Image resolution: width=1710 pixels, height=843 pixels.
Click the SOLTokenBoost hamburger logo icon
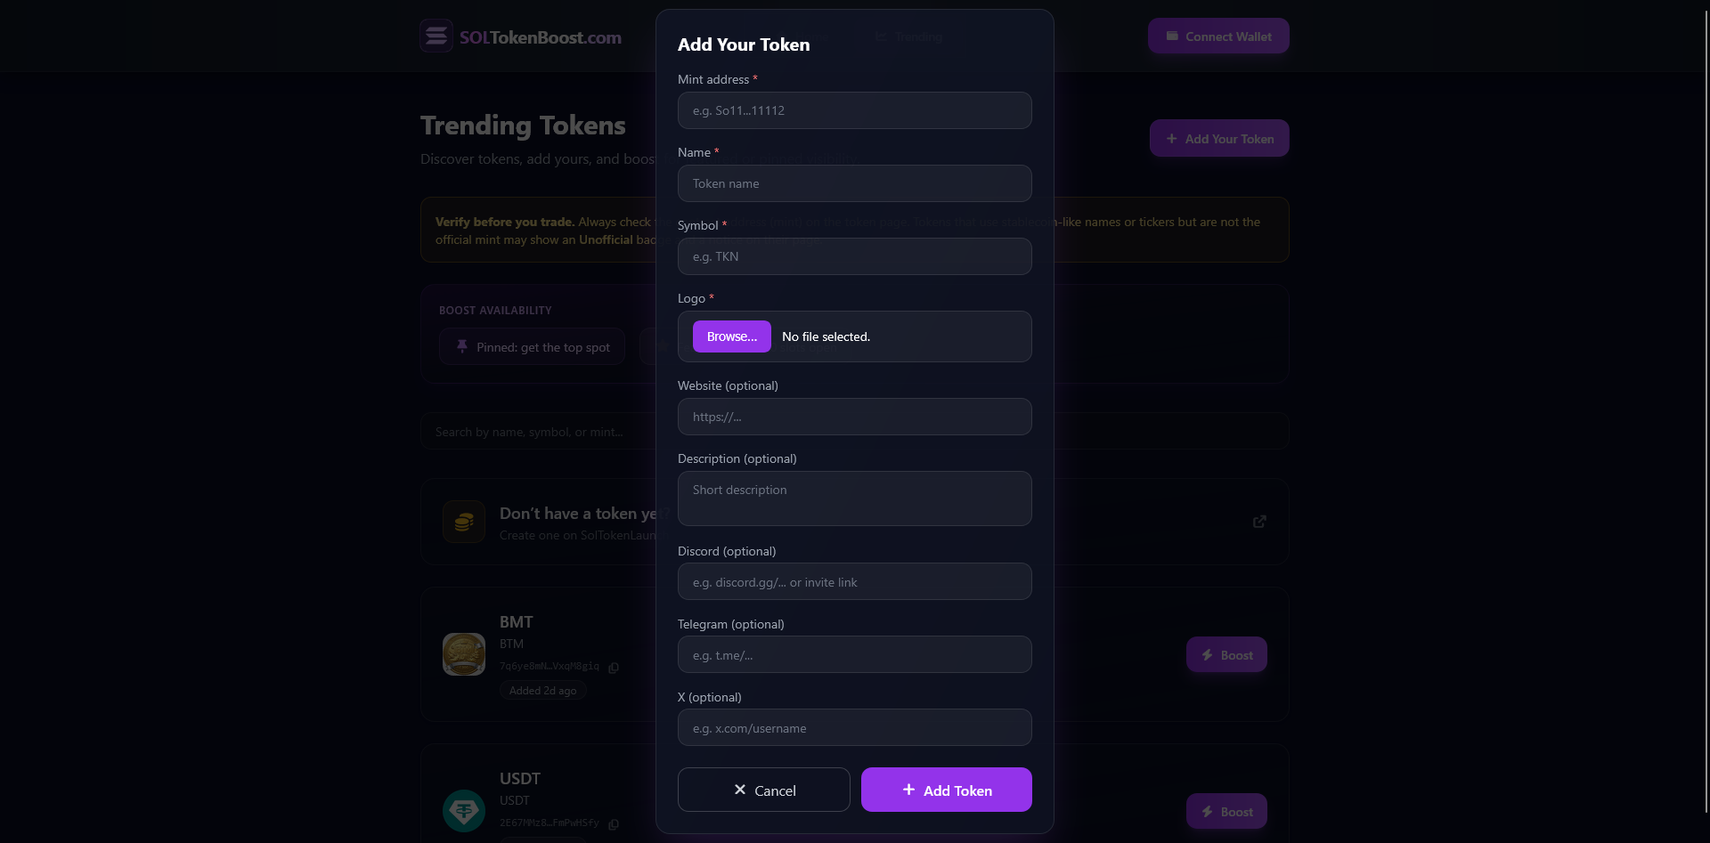pyautogui.click(x=436, y=36)
